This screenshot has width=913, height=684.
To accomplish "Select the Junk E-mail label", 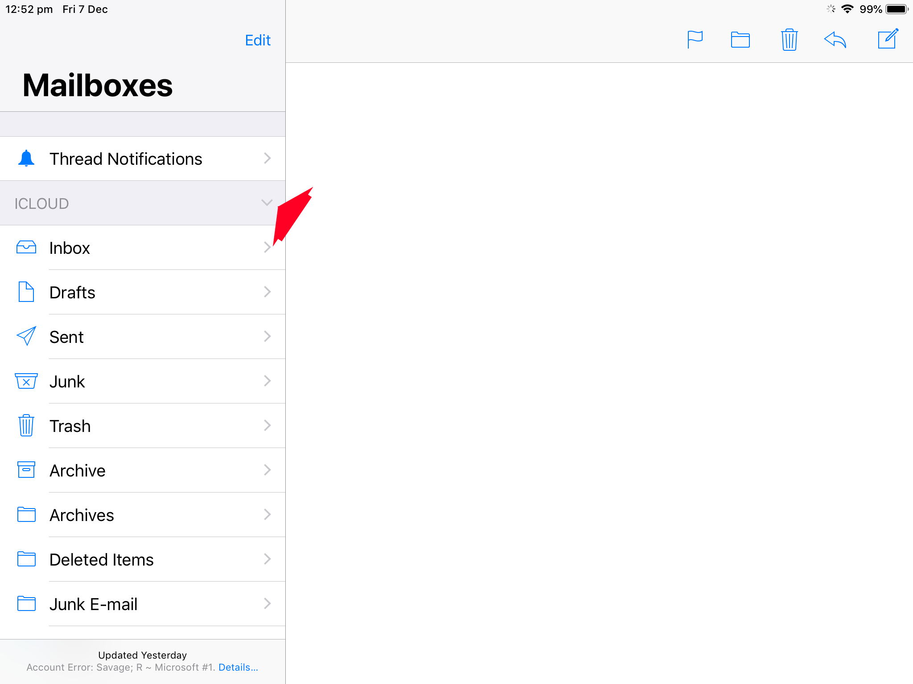I will point(93,604).
